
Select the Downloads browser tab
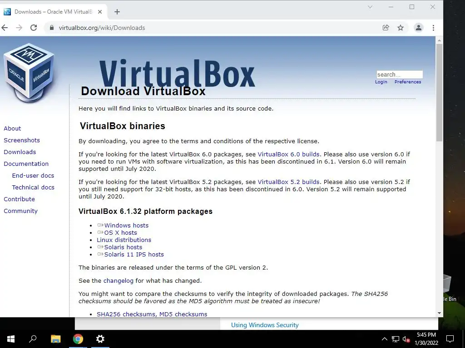(x=54, y=12)
